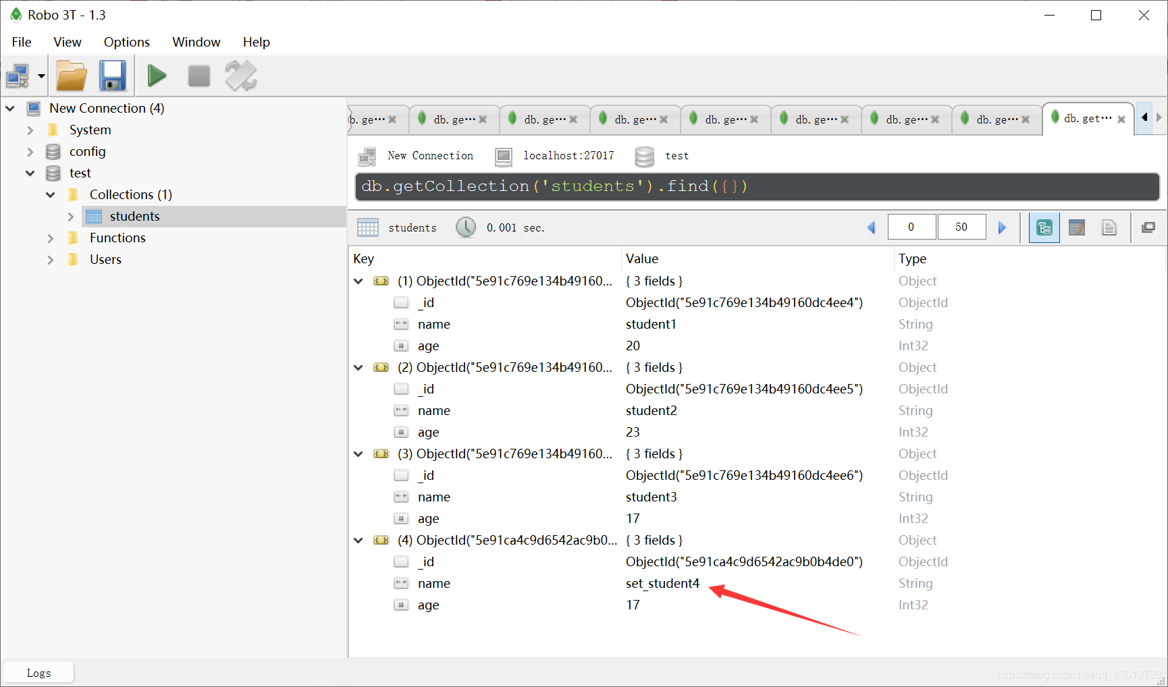Switch to table view mode
Viewport: 1168px width, 687px height.
pos(1077,227)
